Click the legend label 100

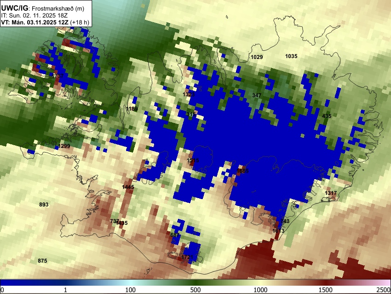(x=130, y=290)
